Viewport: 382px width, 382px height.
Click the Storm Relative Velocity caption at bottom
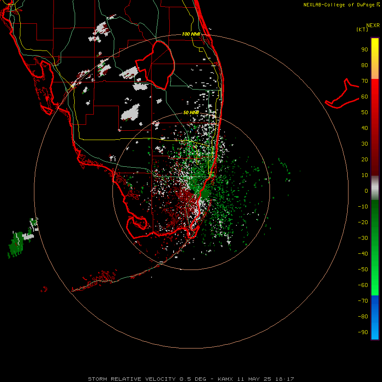click(x=191, y=379)
